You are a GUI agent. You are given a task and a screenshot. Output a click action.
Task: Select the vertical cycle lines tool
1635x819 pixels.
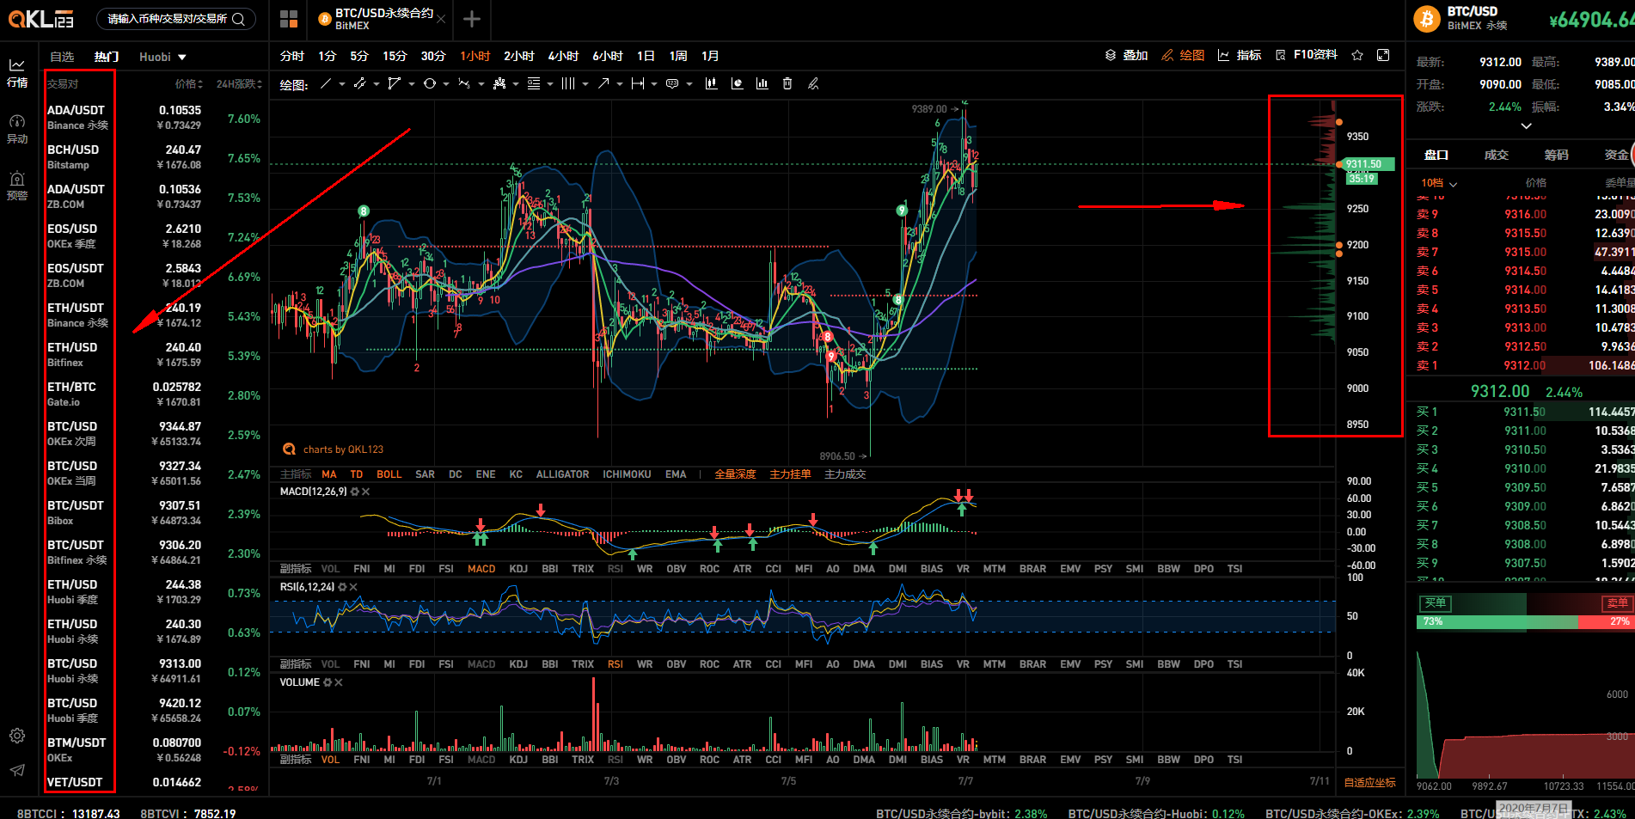[x=568, y=83]
